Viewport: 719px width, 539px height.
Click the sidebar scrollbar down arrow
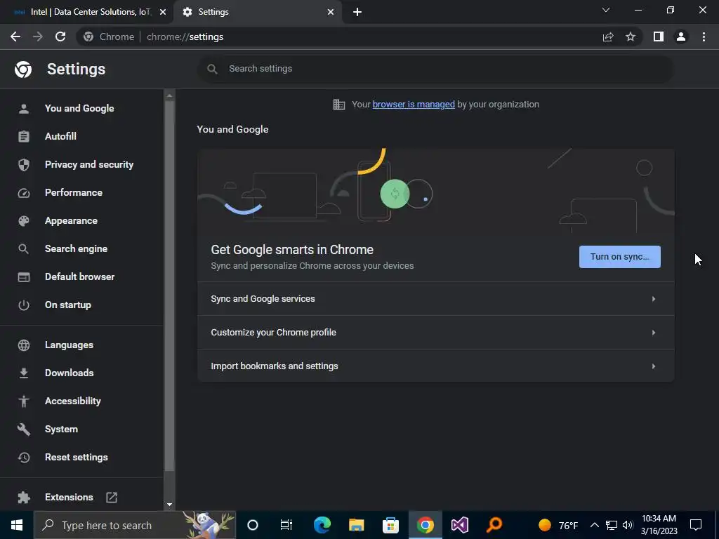(169, 505)
